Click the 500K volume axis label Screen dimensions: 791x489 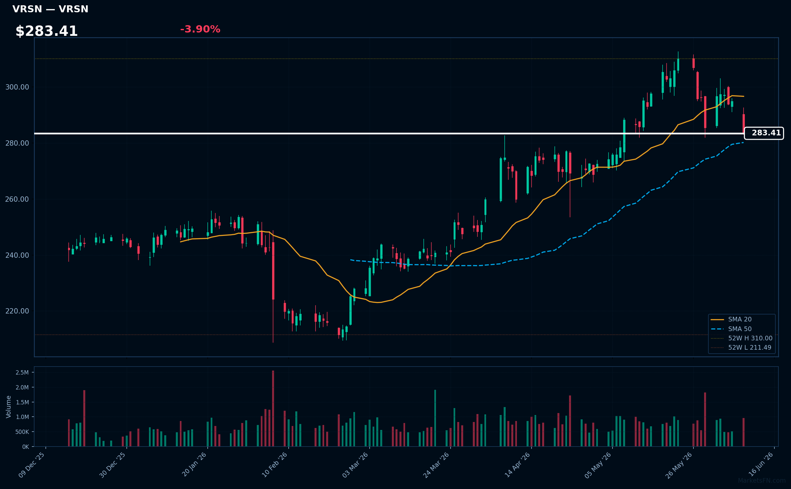pyautogui.click(x=22, y=432)
